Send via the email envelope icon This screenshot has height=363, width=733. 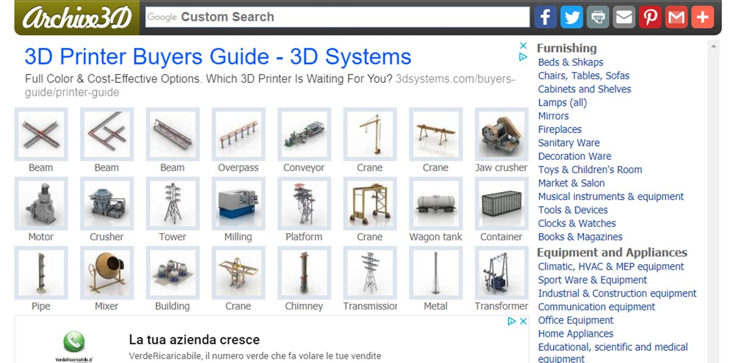[624, 17]
